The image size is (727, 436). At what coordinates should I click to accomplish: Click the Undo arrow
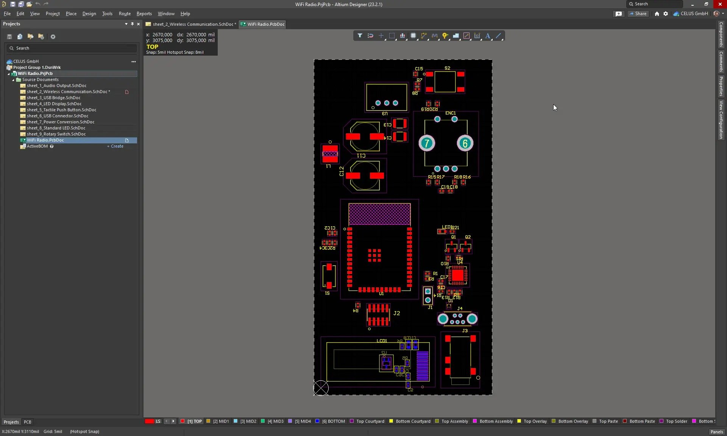(x=38, y=4)
